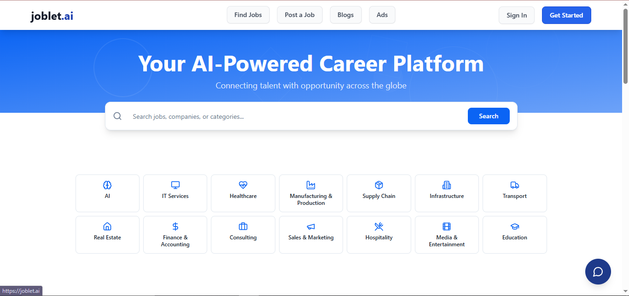This screenshot has height=296, width=629.
Task: Click the Consulting briefcase icon
Action: (243, 226)
